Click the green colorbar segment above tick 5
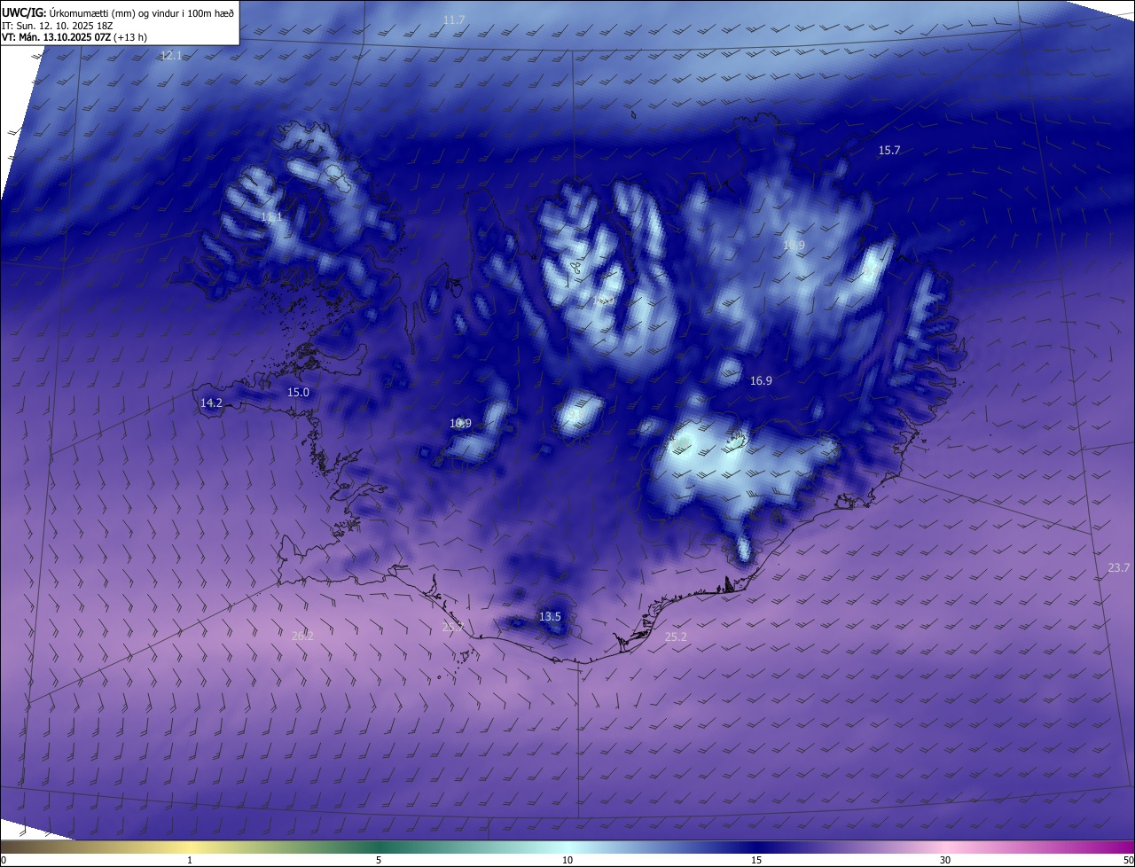The height and width of the screenshot is (867, 1135). click(x=379, y=847)
